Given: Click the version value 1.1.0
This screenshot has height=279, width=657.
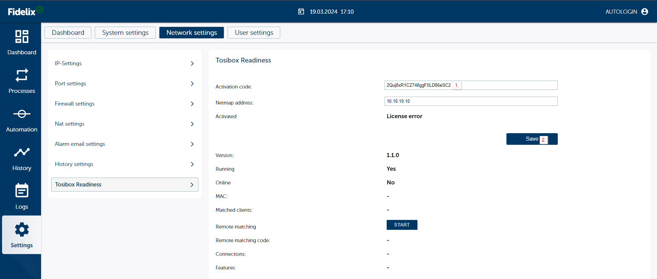Looking at the screenshot, I should (393, 155).
